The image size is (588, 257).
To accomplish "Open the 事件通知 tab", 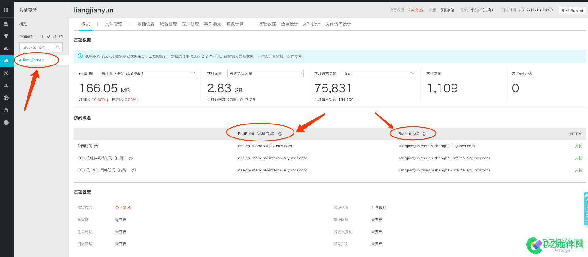I will pos(213,24).
